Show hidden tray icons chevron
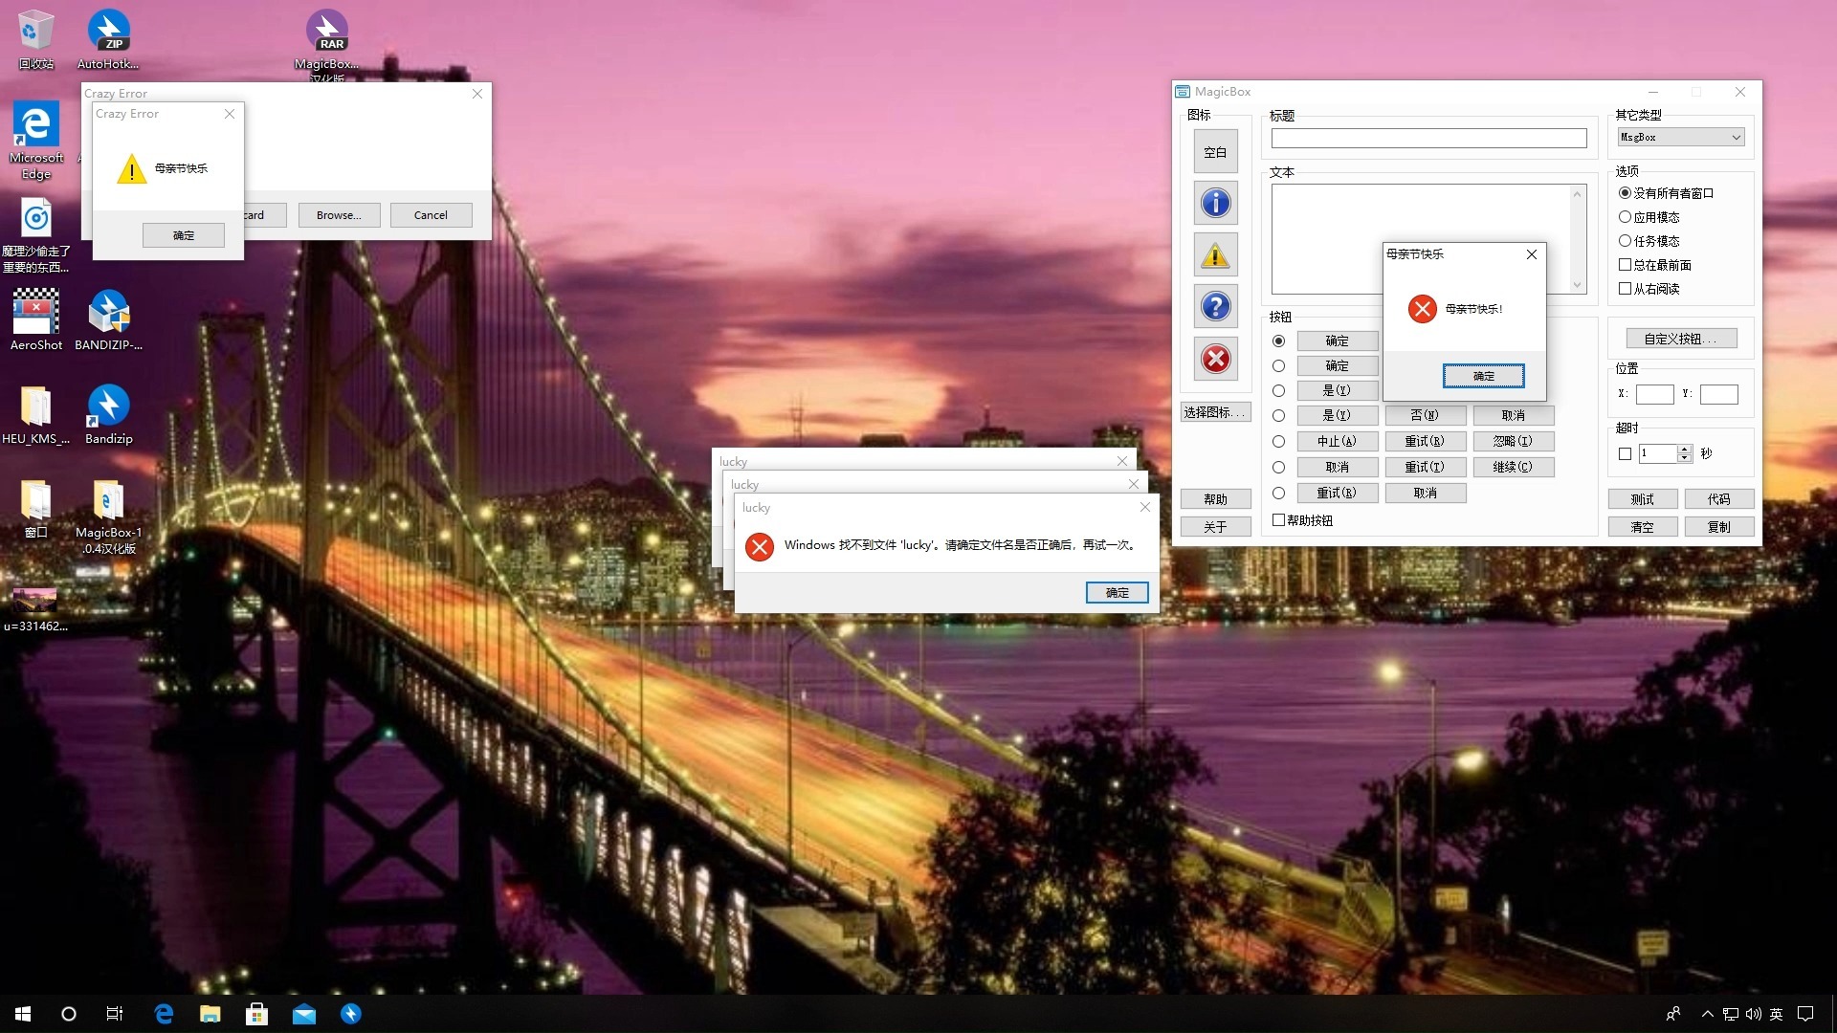 pos(1707,1014)
